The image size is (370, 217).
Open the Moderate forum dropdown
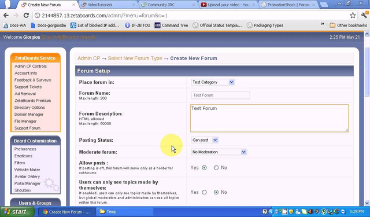pyautogui.click(x=219, y=152)
